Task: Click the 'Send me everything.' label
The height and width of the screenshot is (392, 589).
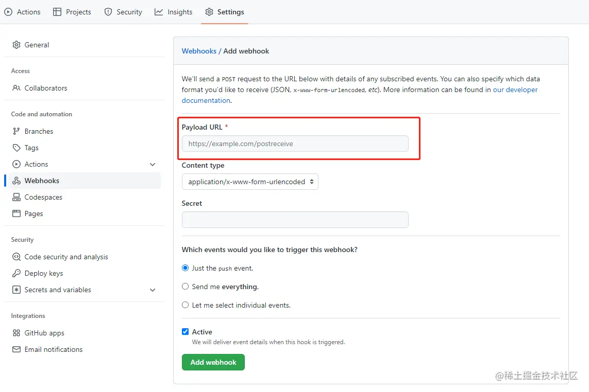Action: click(225, 287)
